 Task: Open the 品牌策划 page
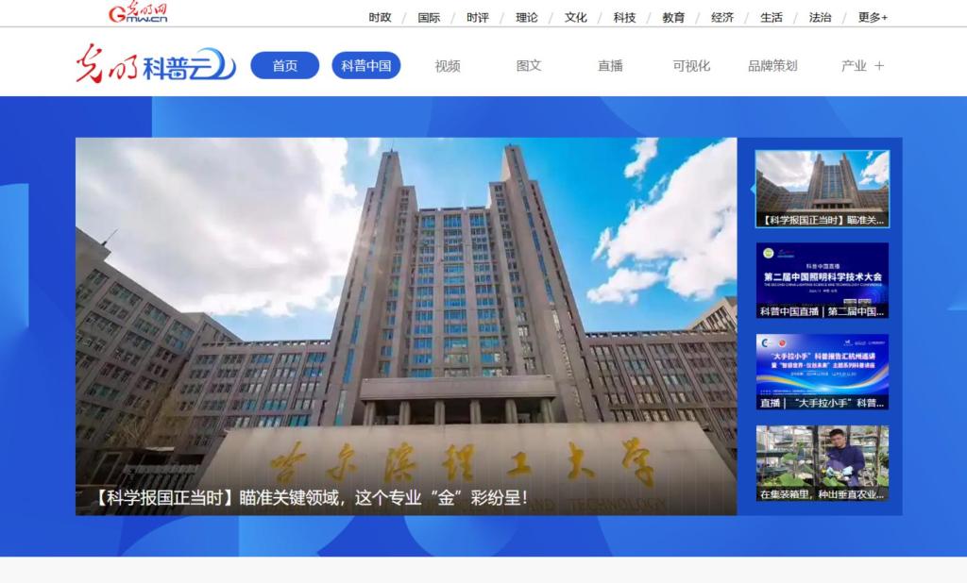[772, 66]
